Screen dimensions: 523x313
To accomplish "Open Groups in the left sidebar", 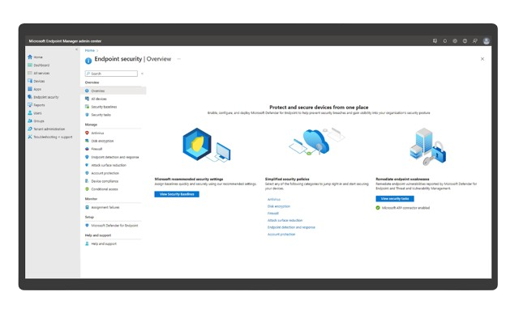I will (36, 121).
